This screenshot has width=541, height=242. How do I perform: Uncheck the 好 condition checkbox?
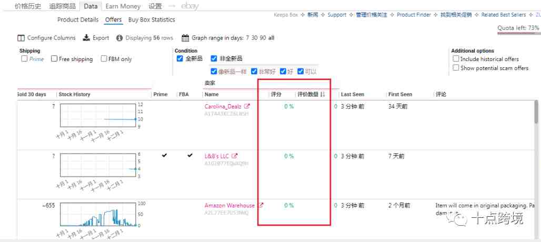[x=283, y=72]
